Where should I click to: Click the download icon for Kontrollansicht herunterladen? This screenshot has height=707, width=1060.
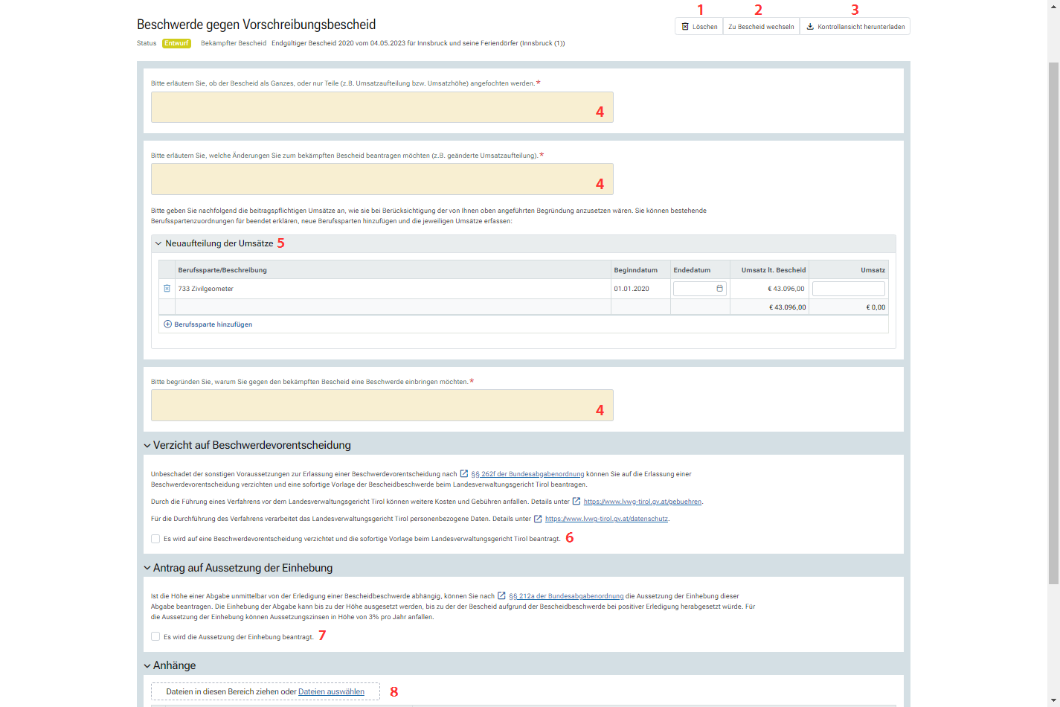point(810,27)
